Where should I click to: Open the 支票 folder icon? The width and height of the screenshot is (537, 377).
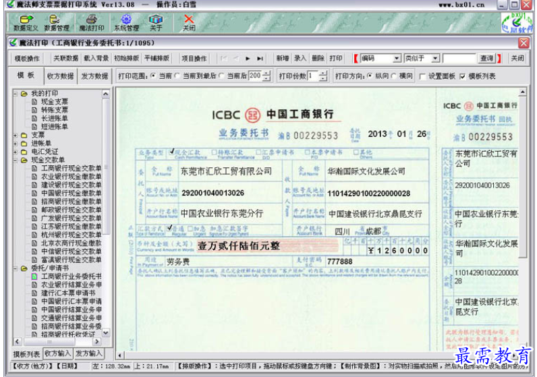pyautogui.click(x=24, y=135)
